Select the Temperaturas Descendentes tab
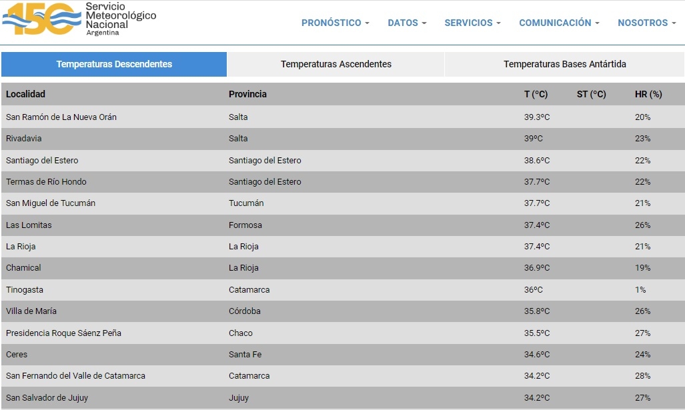The image size is (685, 410). pos(114,65)
